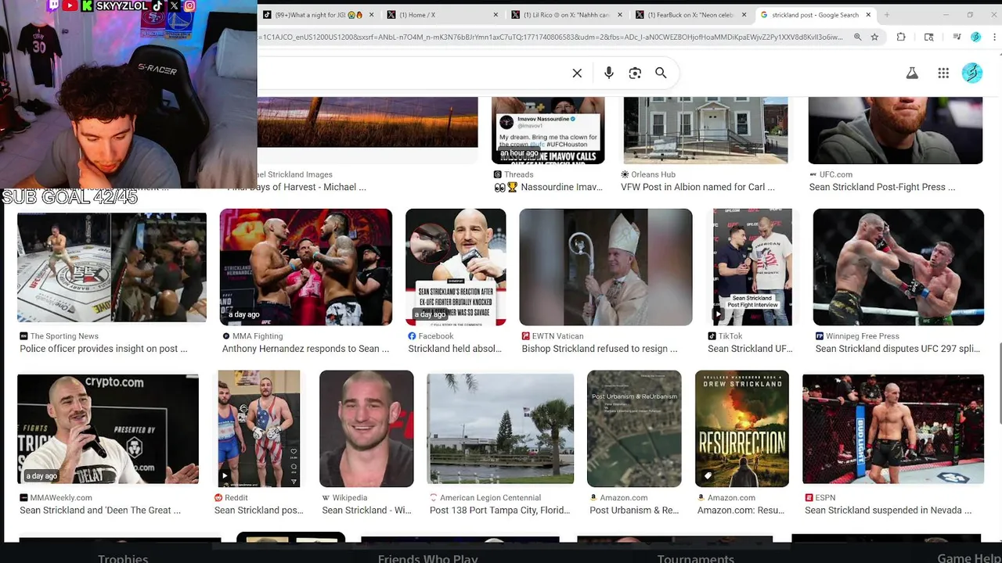The image size is (1002, 563).
Task: Open Search Labs flask icon
Action: point(912,73)
